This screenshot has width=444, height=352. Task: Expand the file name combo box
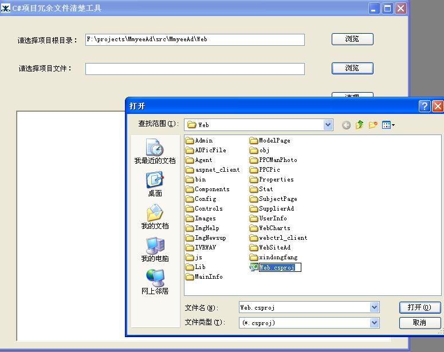(374, 307)
